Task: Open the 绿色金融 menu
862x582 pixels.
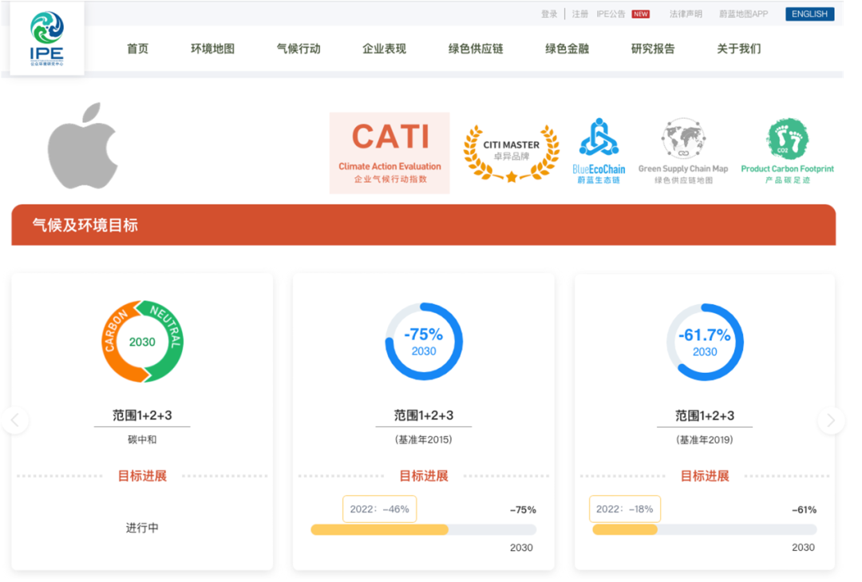Action: pyautogui.click(x=567, y=49)
